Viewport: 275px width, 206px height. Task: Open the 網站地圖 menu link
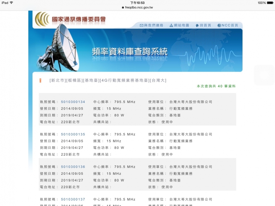coord(181,25)
